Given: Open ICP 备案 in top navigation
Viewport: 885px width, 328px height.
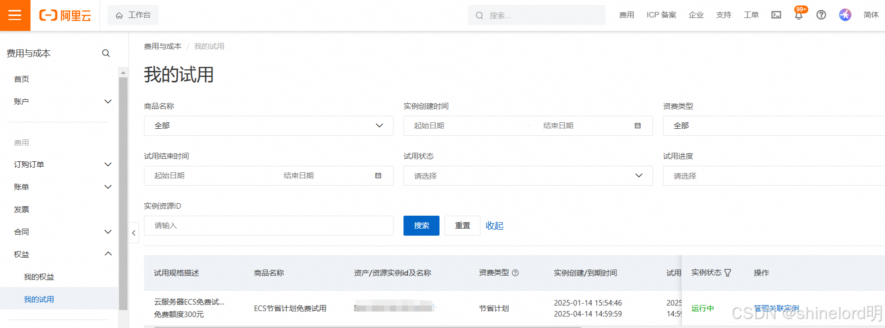Looking at the screenshot, I should point(661,15).
